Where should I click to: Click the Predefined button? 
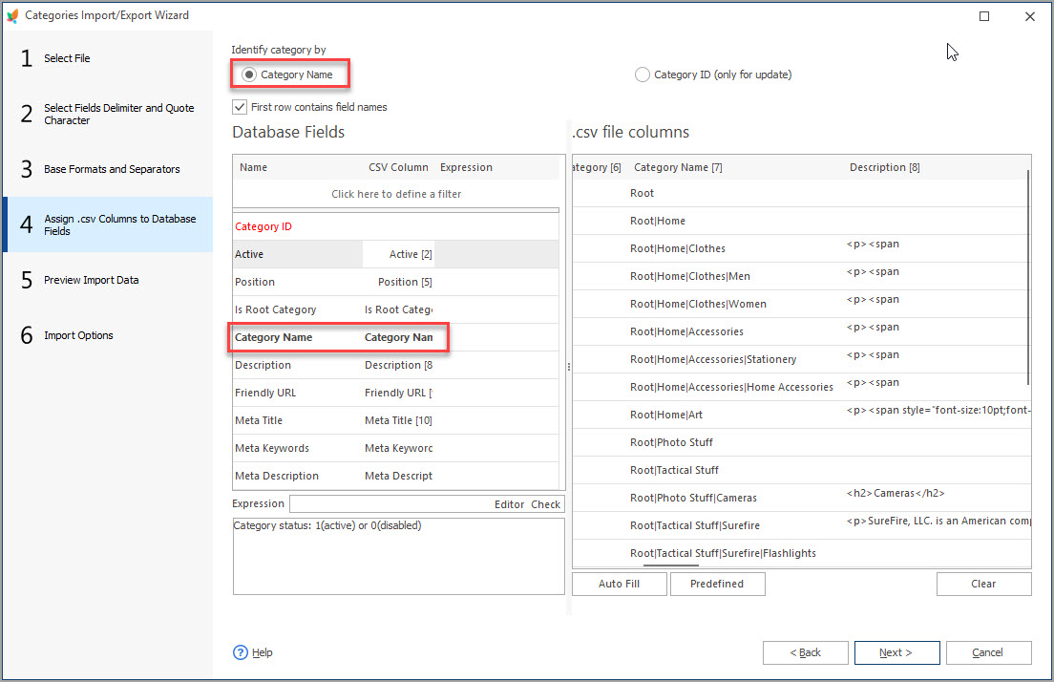point(717,584)
